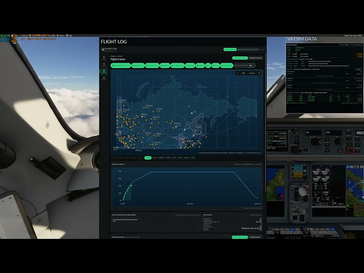Toggle the fifth green filter pill

[x=177, y=66]
